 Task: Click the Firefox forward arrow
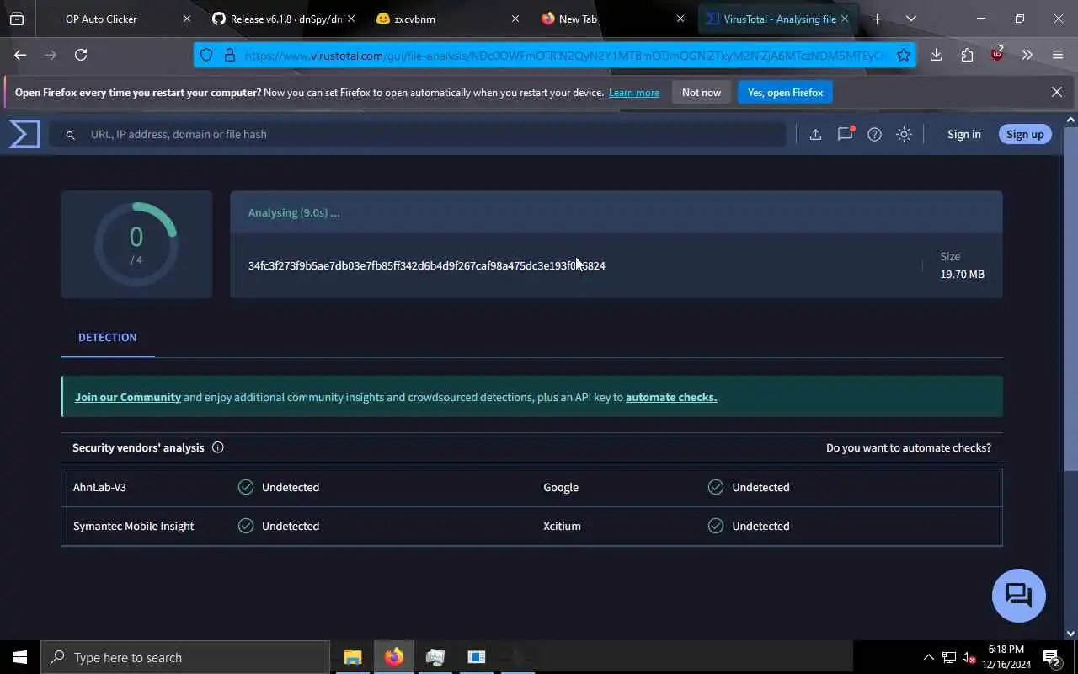(x=51, y=55)
